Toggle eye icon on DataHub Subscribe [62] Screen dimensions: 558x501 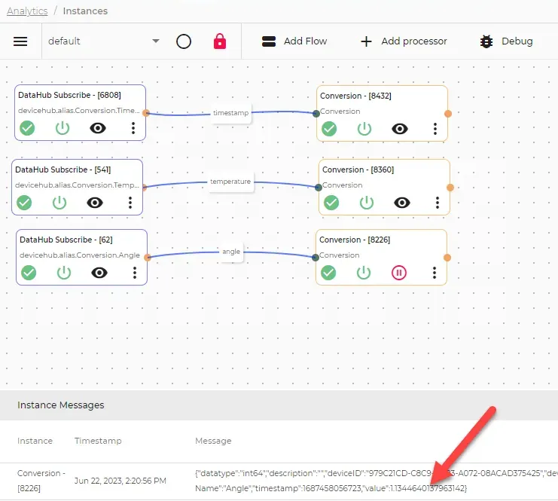[99, 273]
